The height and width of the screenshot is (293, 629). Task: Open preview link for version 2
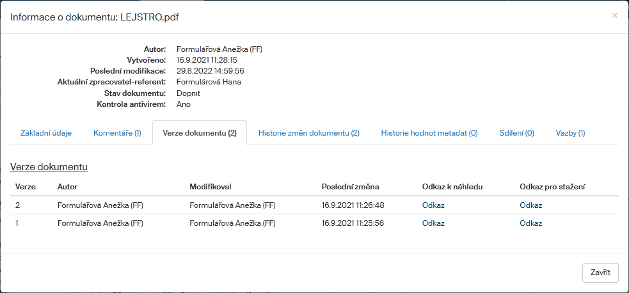433,205
